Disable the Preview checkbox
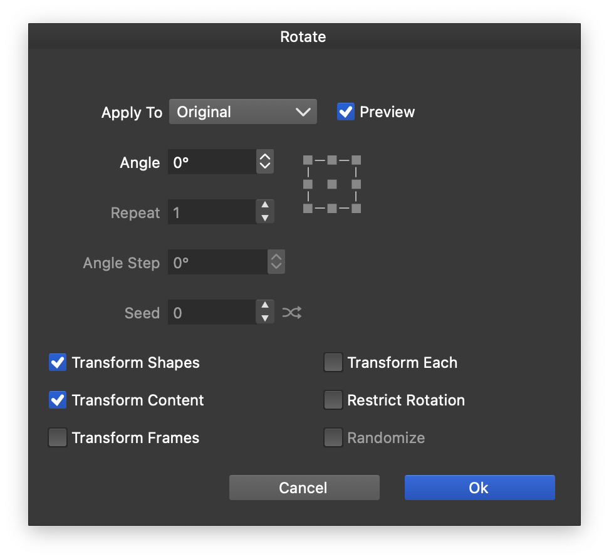Screen dimensions: 609x559 tap(346, 112)
